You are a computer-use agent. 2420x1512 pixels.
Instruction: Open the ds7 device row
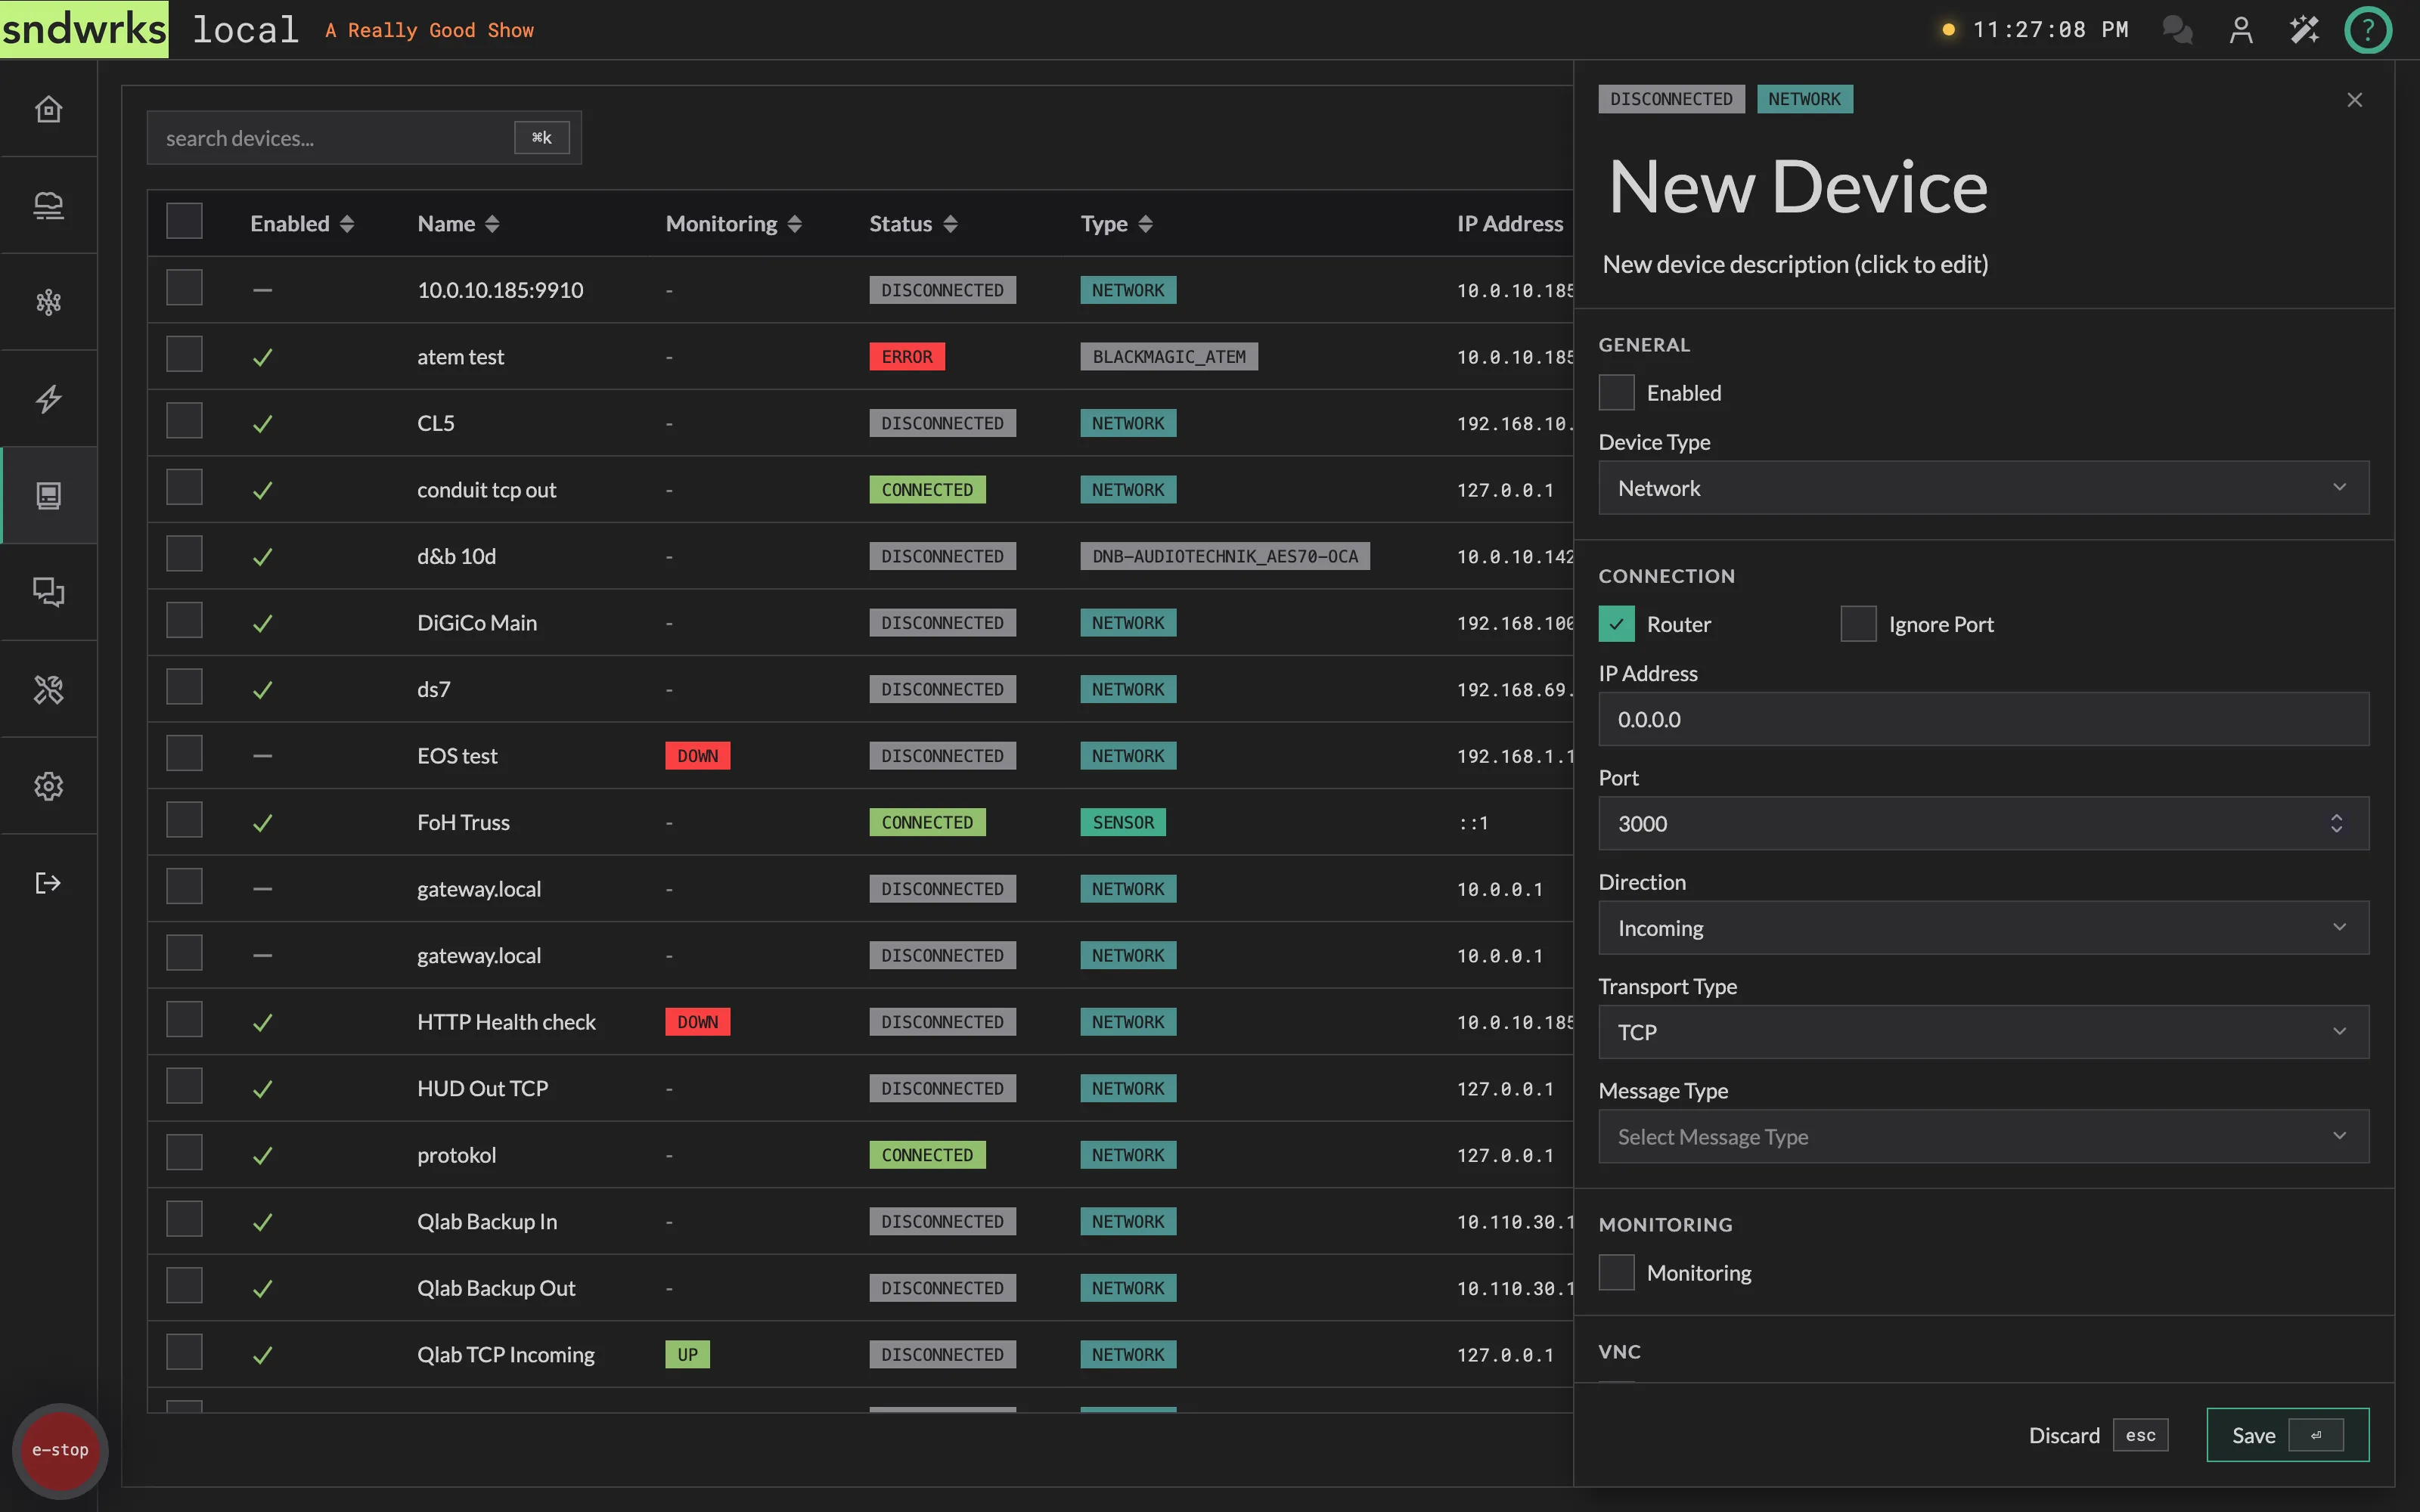433,689
